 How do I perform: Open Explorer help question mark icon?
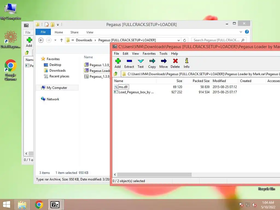247,32
